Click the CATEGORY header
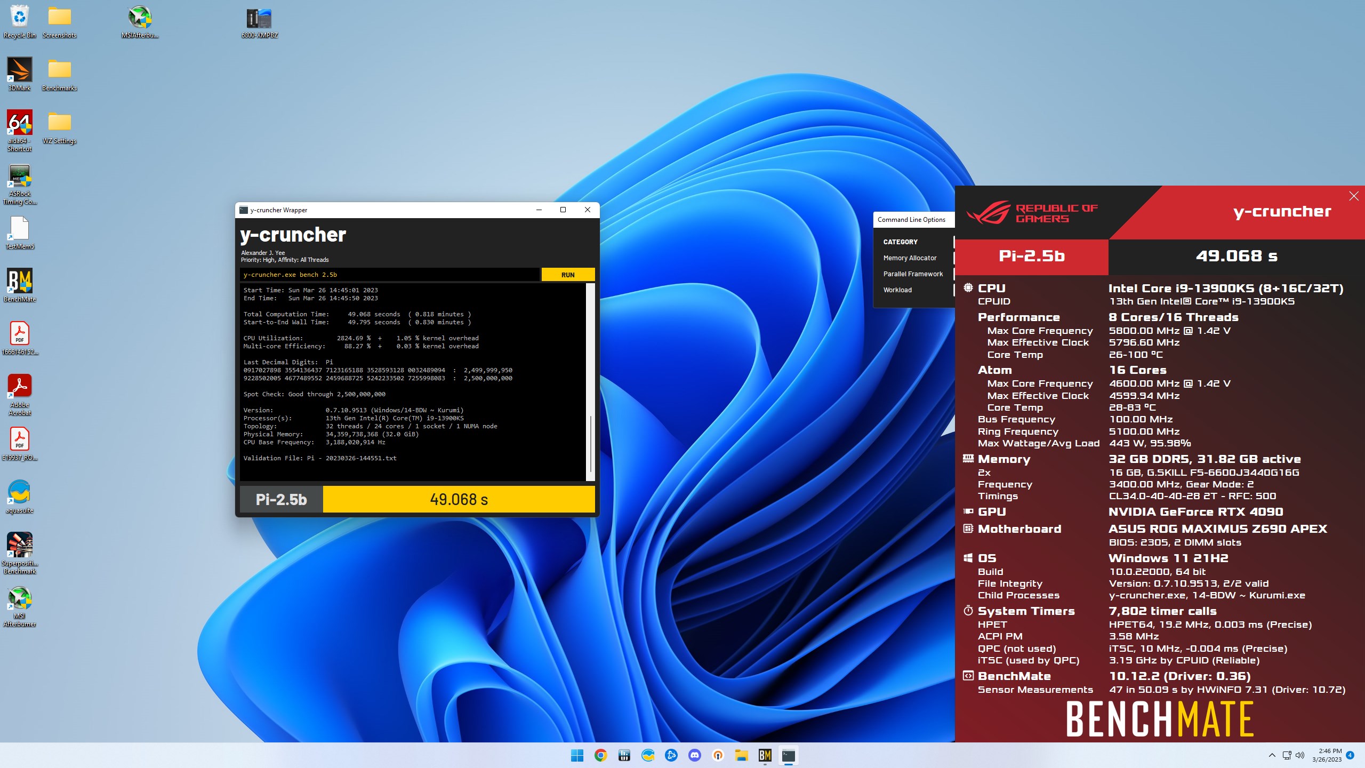The width and height of the screenshot is (1365, 768). [x=900, y=242]
